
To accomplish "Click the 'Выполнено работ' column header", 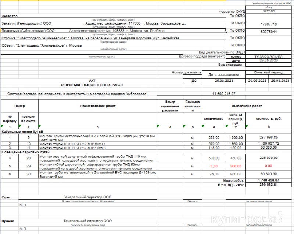I will 247,106.
